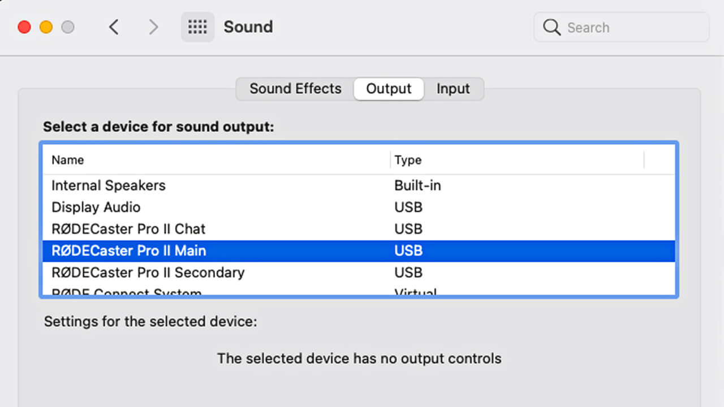Select Internal Speakers output device

pyautogui.click(x=109, y=185)
